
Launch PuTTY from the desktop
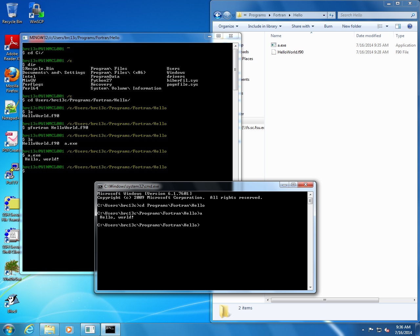coord(11,172)
